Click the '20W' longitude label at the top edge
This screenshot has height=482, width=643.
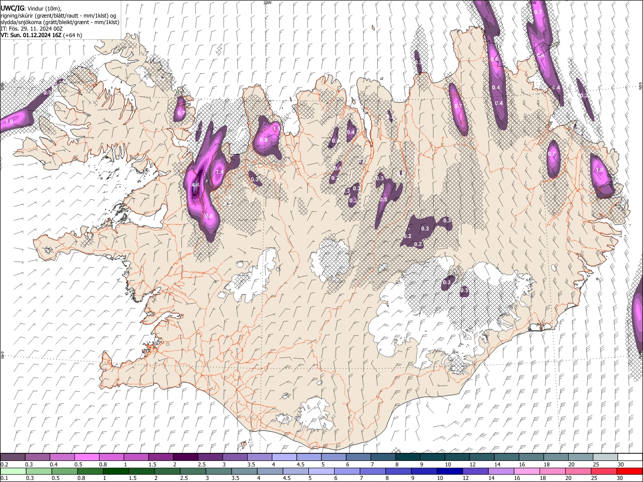[x=267, y=3]
